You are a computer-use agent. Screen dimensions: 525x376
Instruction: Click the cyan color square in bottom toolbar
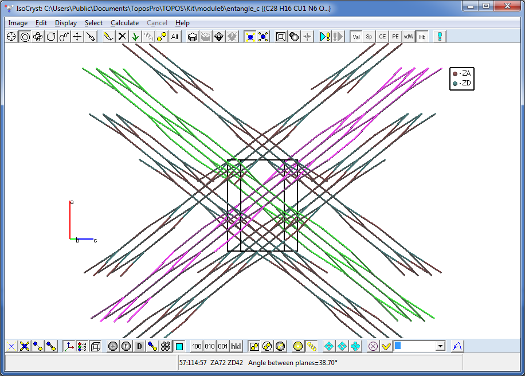point(179,346)
